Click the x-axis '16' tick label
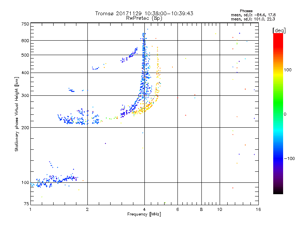The height and width of the screenshot is (228, 304). point(258,209)
